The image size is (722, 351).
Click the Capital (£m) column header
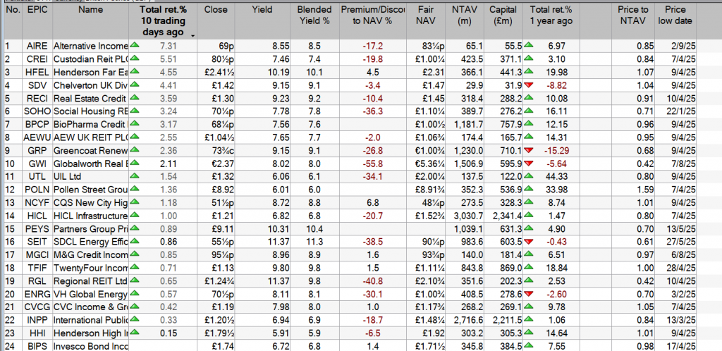click(503, 21)
